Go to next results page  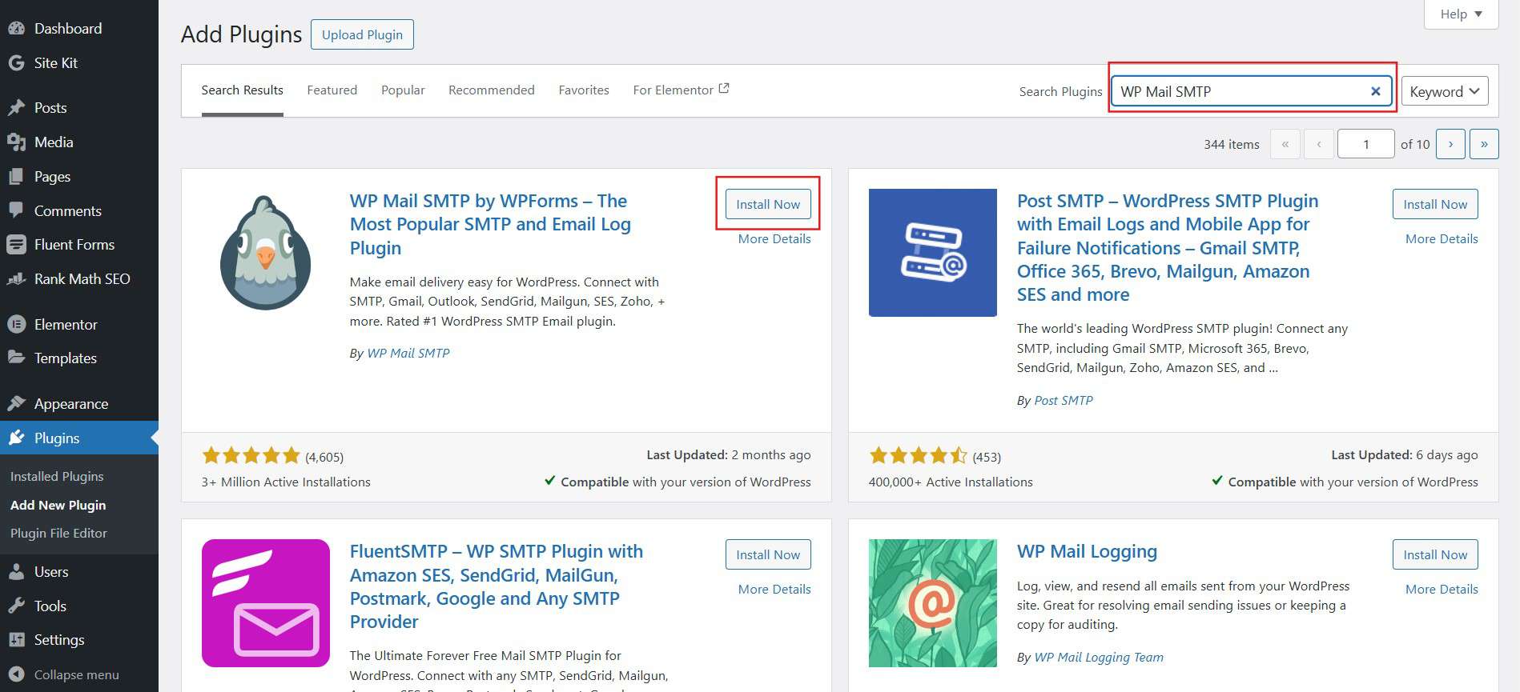coord(1450,144)
